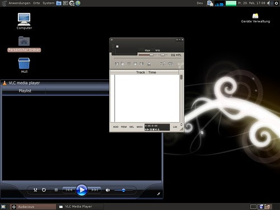The height and width of the screenshot is (210, 280).
Task: Toggle the PL playlist window
Action: point(179,55)
